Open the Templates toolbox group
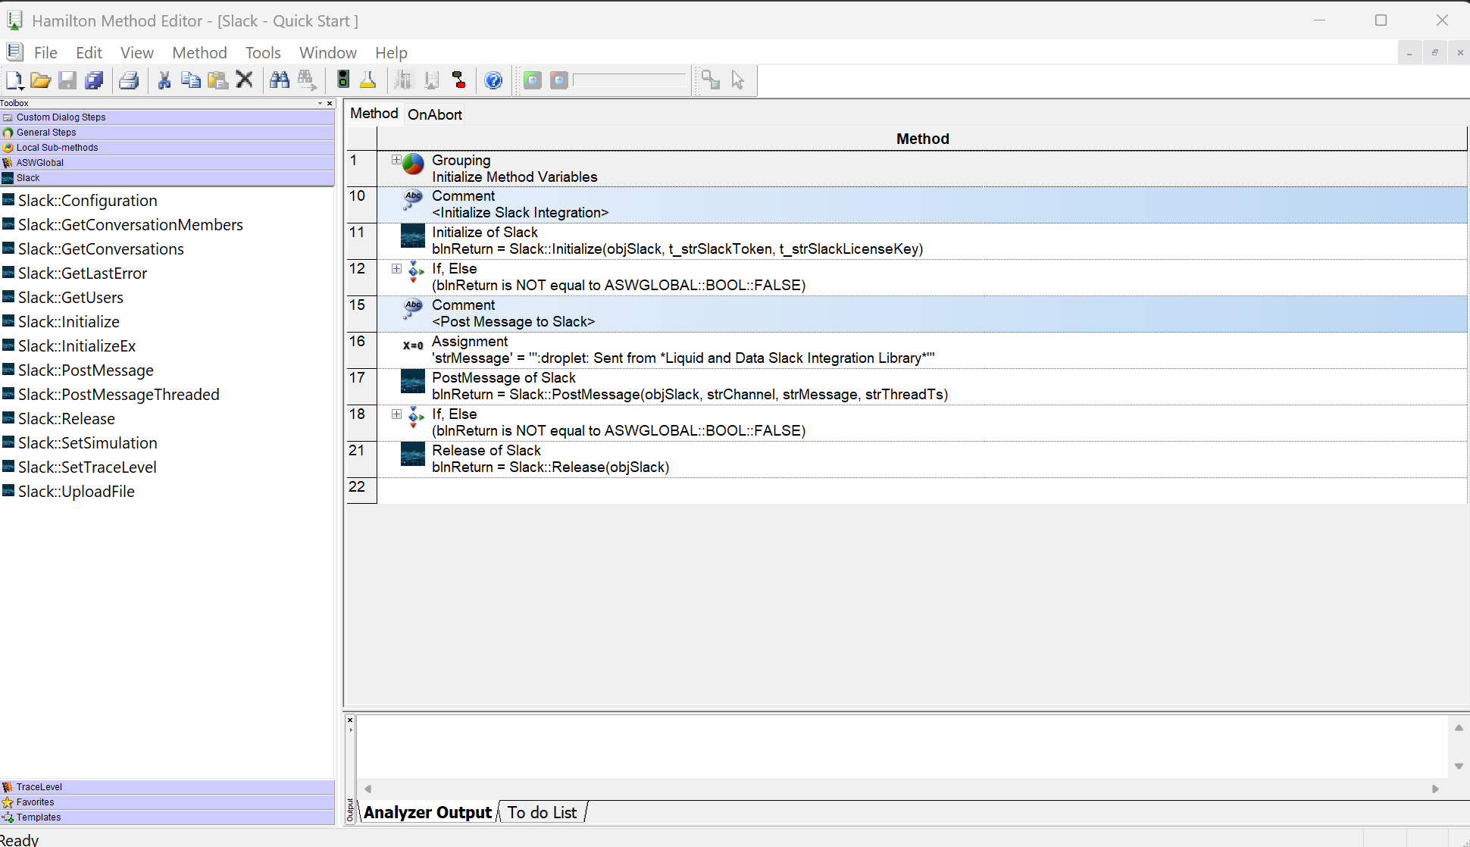 (x=39, y=817)
